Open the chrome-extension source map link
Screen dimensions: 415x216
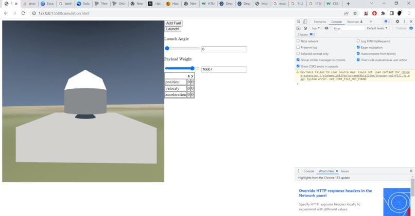pyautogui.click(x=355, y=75)
